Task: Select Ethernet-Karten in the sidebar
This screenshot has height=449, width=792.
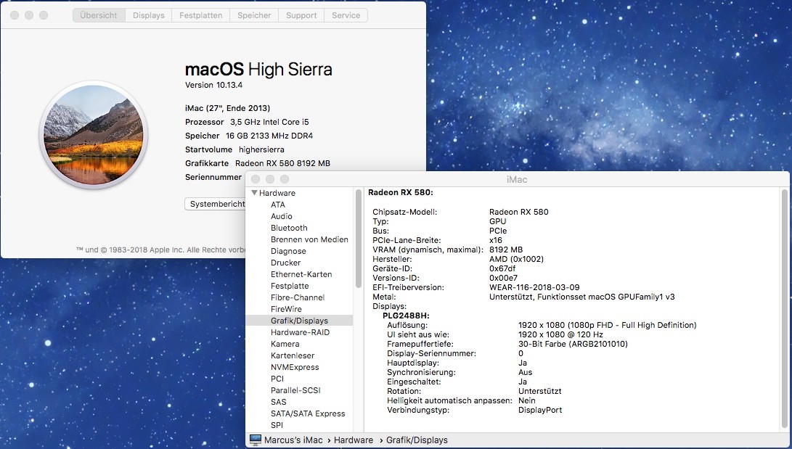Action: click(x=301, y=274)
